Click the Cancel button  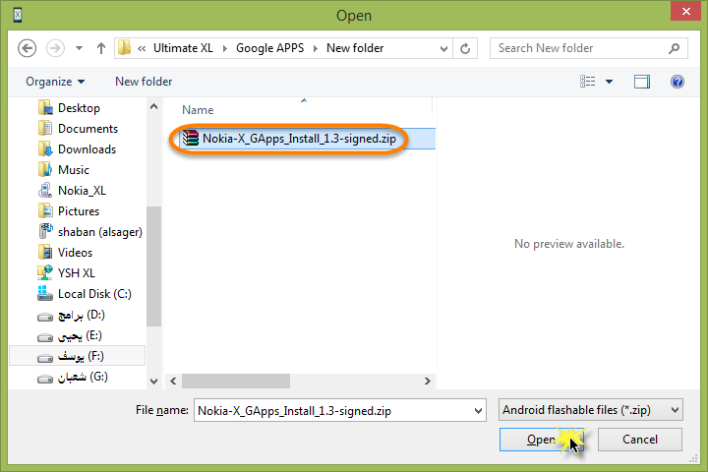(x=640, y=440)
